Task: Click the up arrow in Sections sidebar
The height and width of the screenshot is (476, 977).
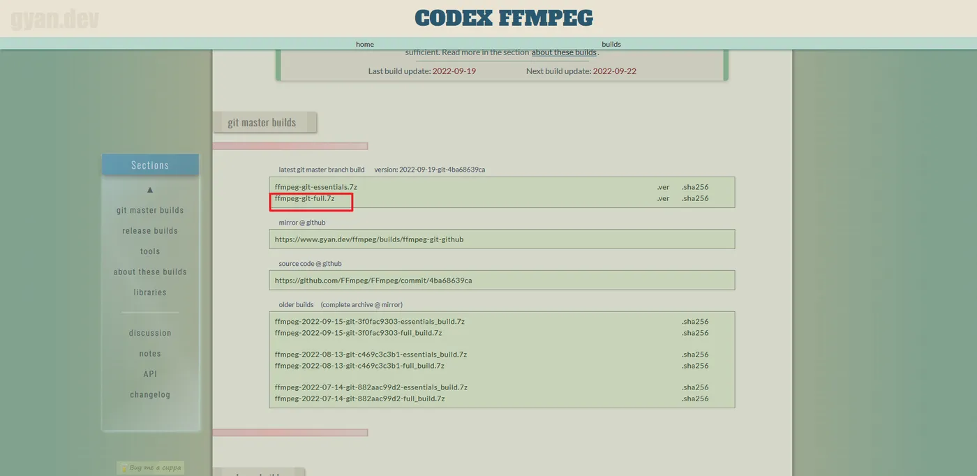Action: (150, 189)
